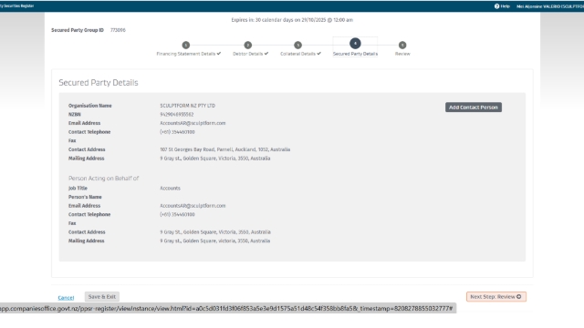
Task: Click the Secured Party Details heading
Action: pyautogui.click(x=99, y=83)
